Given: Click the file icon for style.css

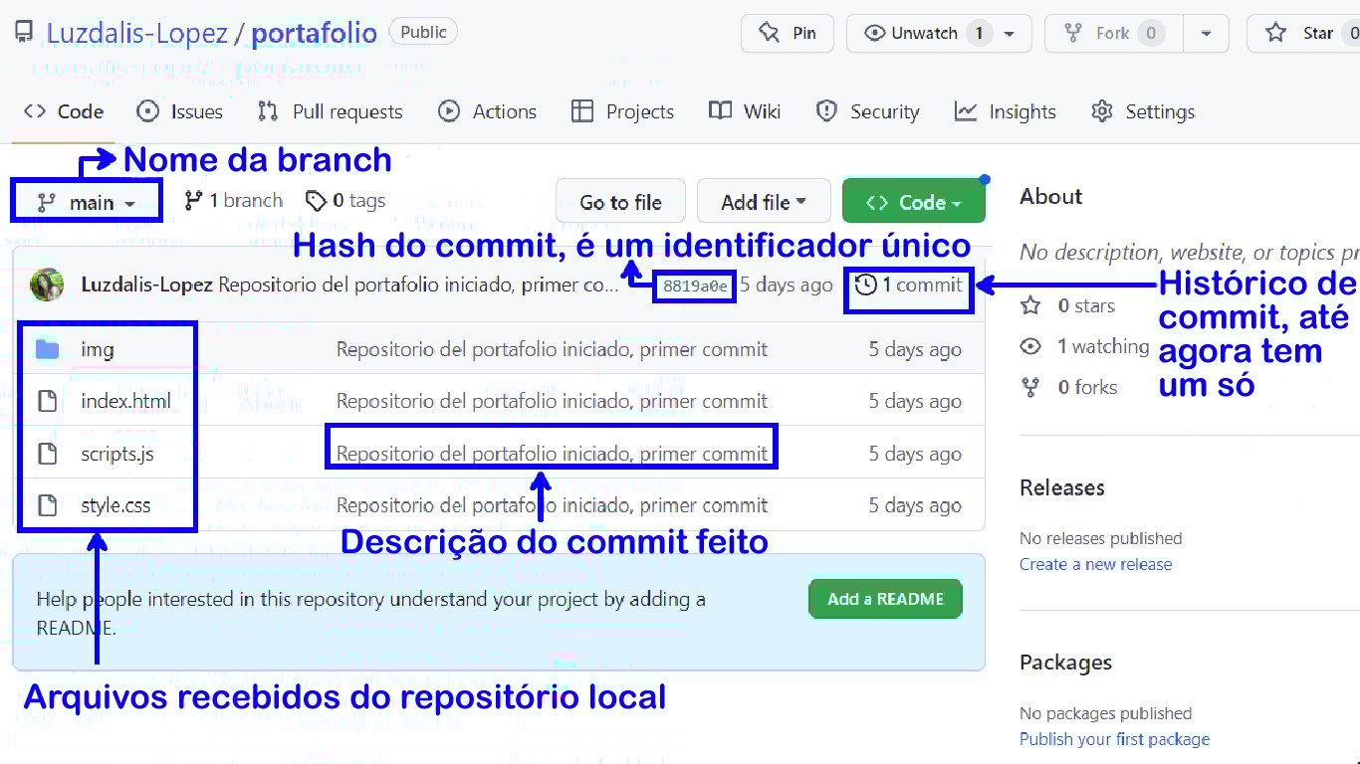Looking at the screenshot, I should 47,505.
